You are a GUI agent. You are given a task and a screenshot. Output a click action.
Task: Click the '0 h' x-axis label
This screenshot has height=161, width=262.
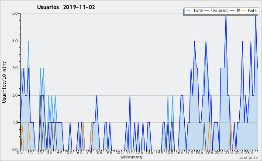click(x=20, y=152)
